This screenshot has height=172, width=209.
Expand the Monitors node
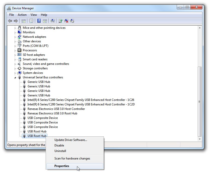(15, 33)
